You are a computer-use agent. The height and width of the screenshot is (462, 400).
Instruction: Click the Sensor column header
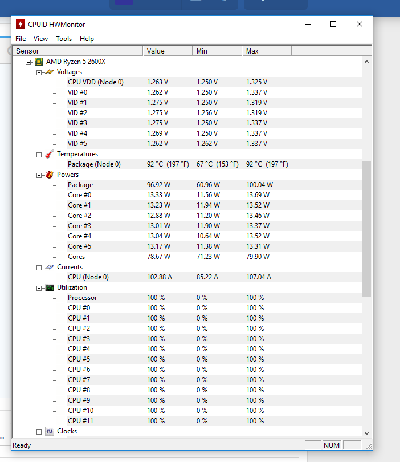[x=77, y=51]
